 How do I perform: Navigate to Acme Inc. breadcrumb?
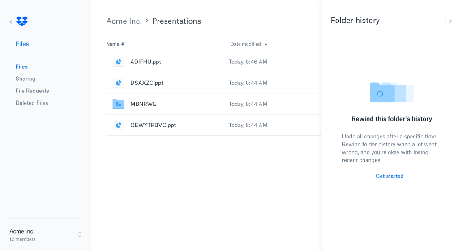[124, 21]
